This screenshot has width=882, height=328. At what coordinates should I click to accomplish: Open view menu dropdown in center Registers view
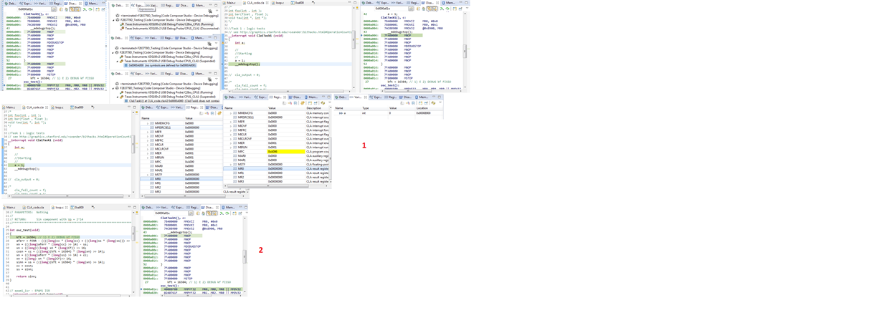[x=330, y=103]
